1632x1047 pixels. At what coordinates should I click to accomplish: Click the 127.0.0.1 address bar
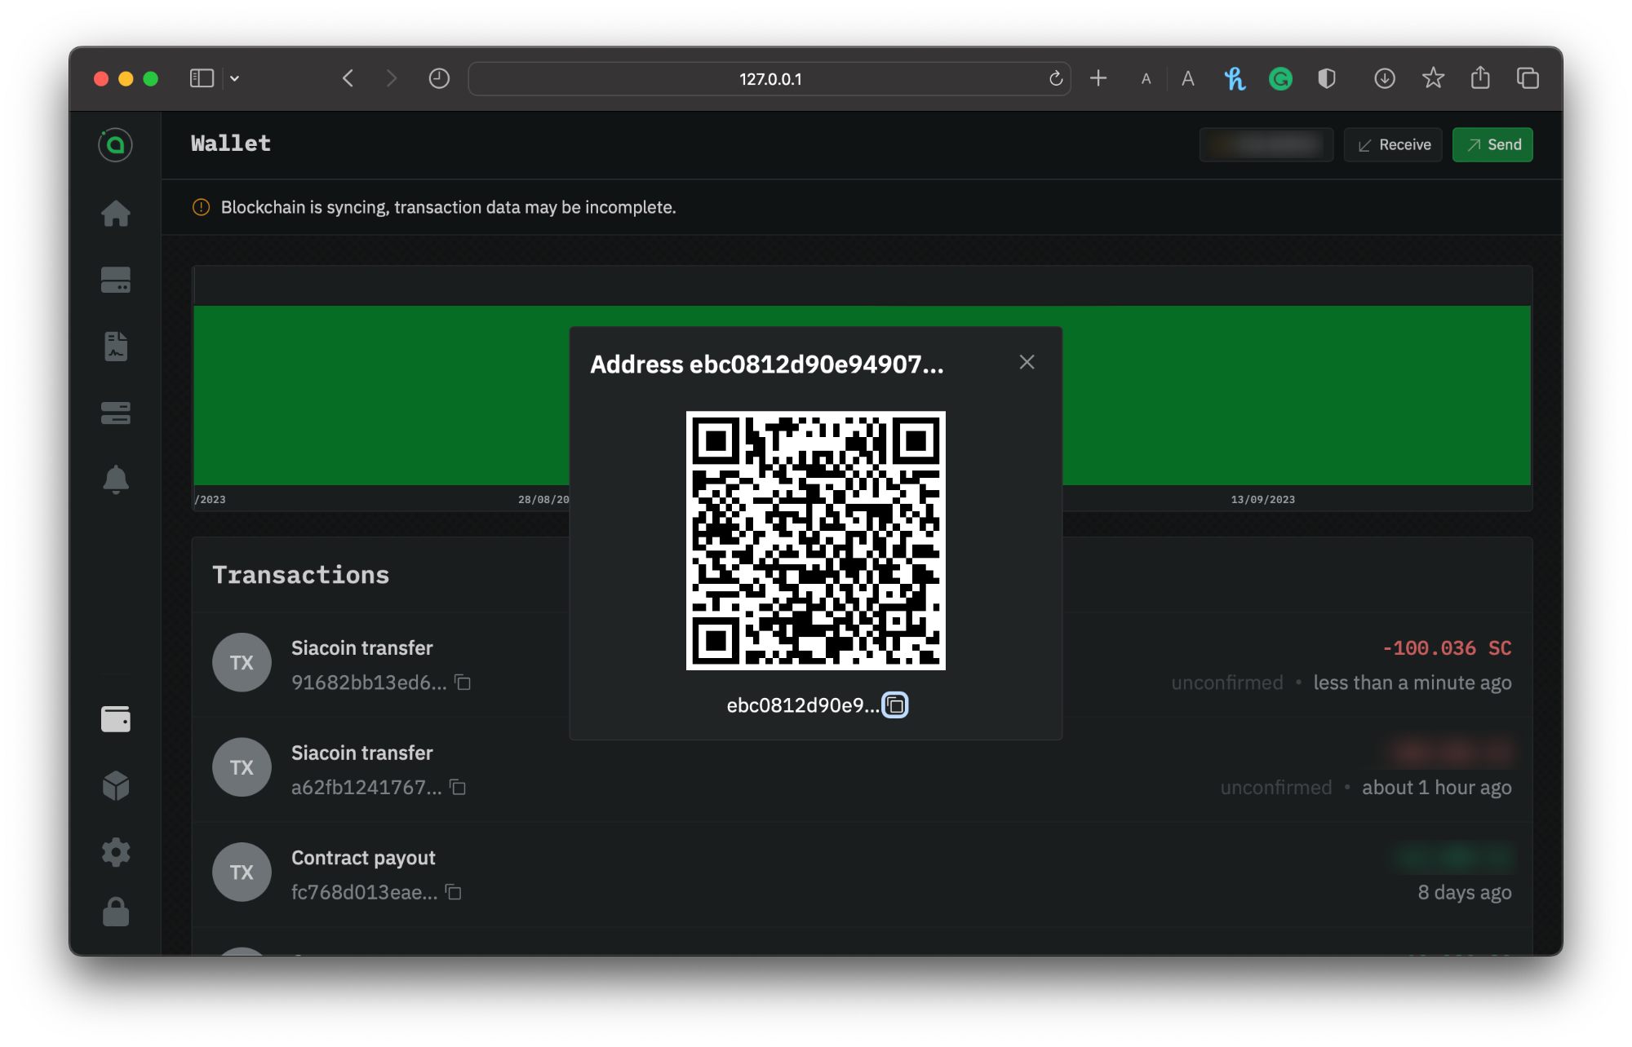pos(769,79)
